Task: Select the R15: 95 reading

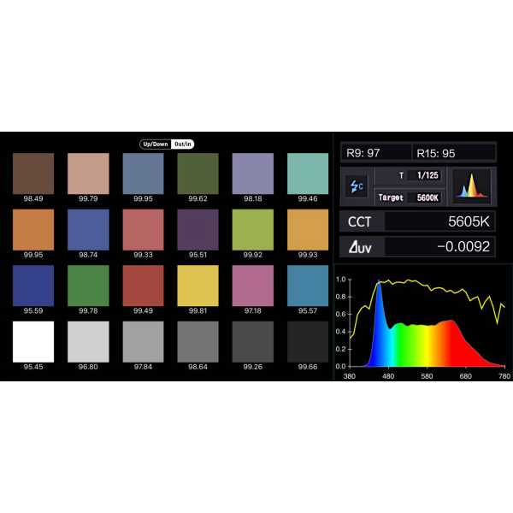Action: coord(453,153)
